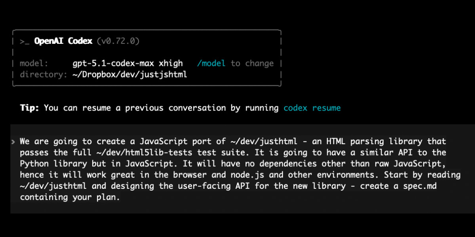Click the >_ terminal icon in header
475x237 pixels.
pyautogui.click(x=25, y=41)
